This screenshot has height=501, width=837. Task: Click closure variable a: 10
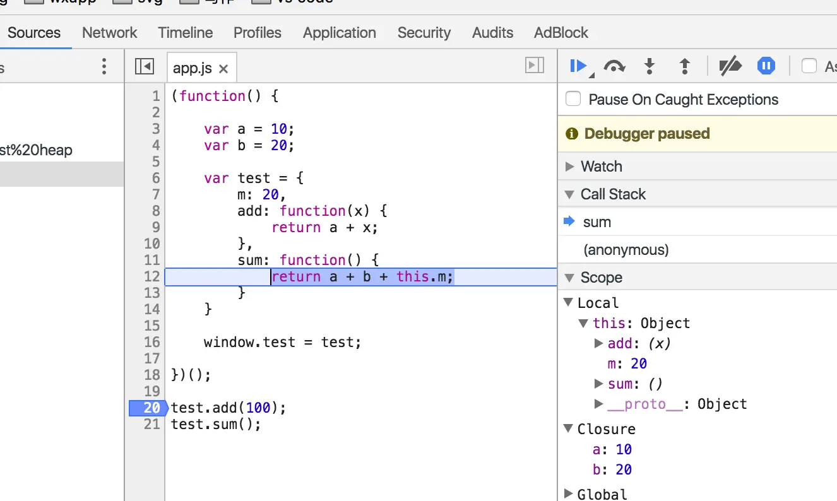coord(612,449)
